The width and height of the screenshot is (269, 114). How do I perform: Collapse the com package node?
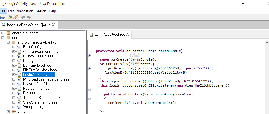(x=3, y=38)
